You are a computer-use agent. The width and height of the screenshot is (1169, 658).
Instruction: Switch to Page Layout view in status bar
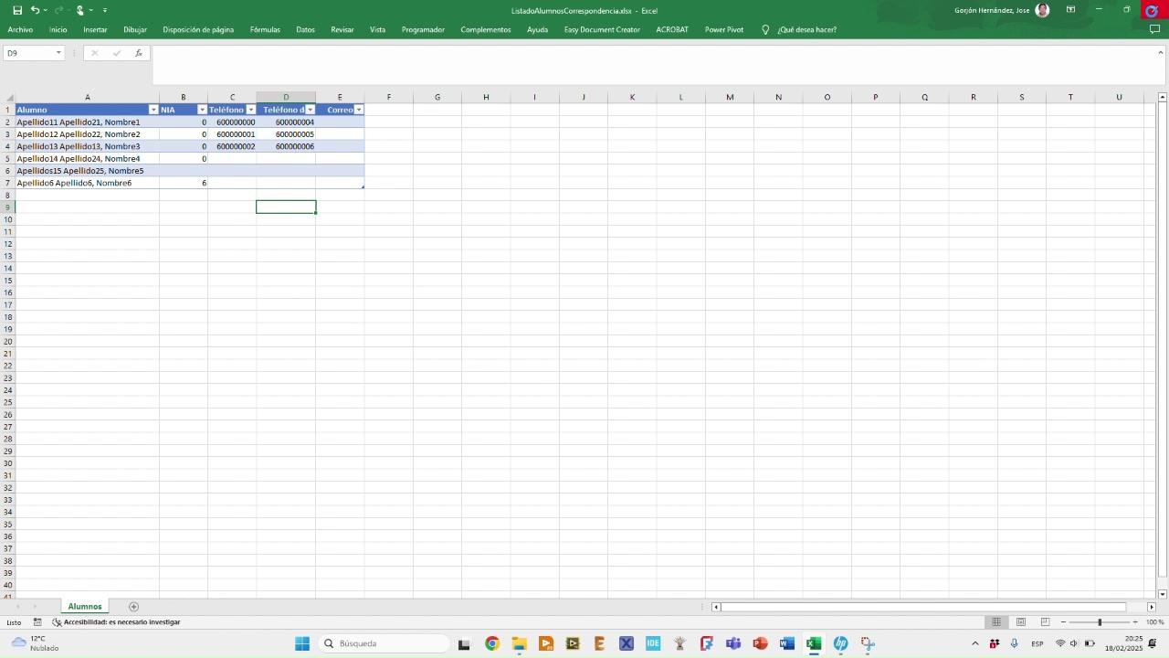click(x=1021, y=622)
